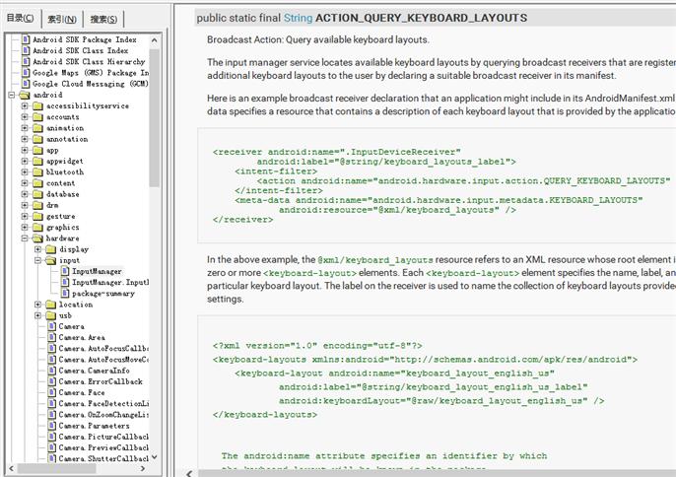The width and height of the screenshot is (676, 477).
Task: Open Google Cloud Messaging (GCM) entry
Action: click(x=90, y=84)
